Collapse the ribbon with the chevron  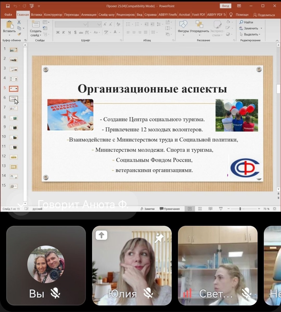(277, 40)
